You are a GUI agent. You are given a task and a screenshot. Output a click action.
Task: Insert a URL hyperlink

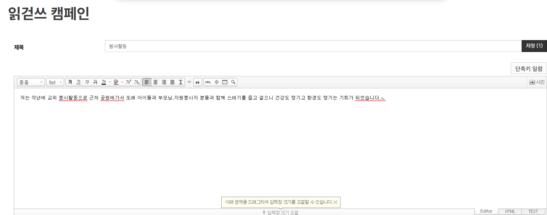point(208,82)
